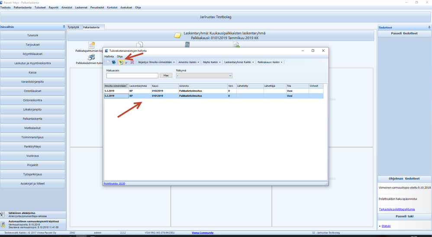Select the row dated 5.3.2019

[213, 91]
